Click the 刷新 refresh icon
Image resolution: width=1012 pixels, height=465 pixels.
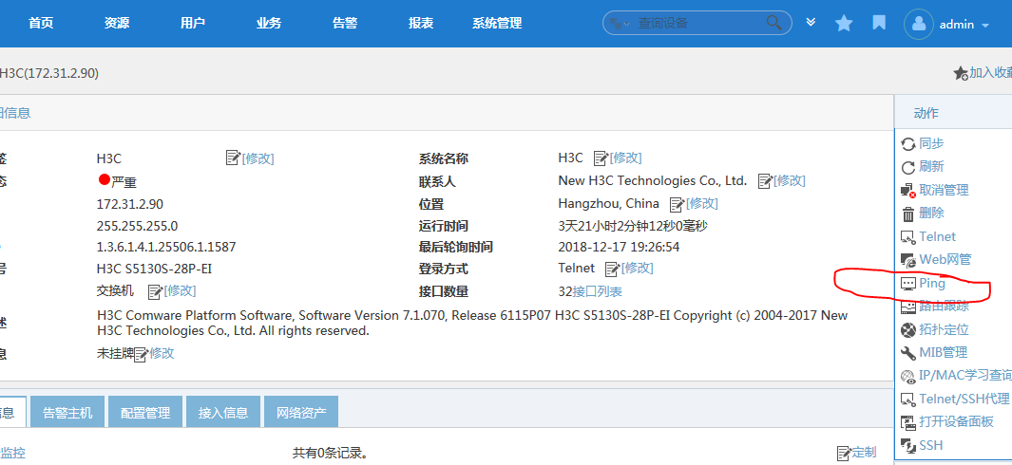(908, 167)
